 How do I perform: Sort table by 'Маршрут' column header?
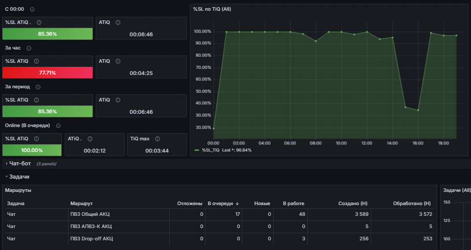pos(81,204)
